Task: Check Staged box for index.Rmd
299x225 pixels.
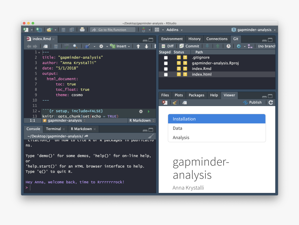Action: [166, 69]
